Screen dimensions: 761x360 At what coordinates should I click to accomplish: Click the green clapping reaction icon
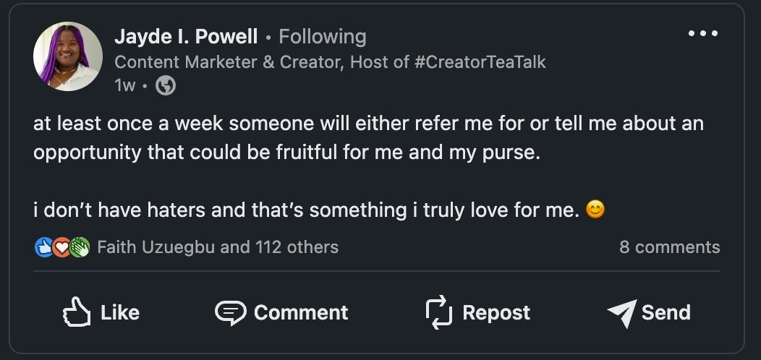point(80,247)
